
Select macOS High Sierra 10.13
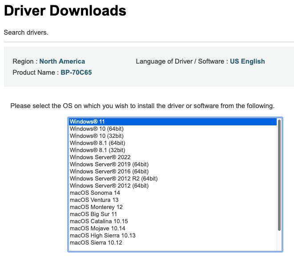(x=102, y=235)
